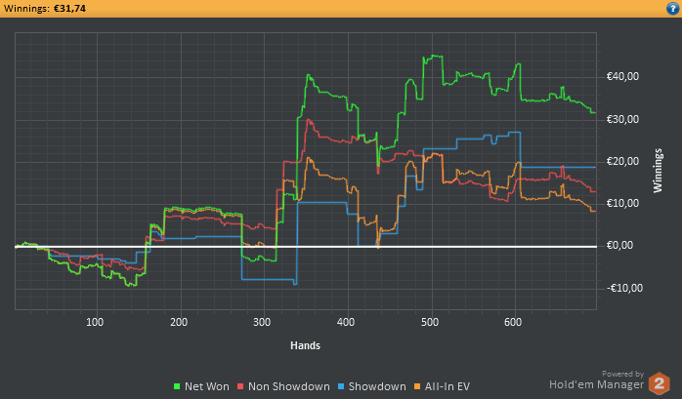Click the €40,00 y-axis label
The width and height of the screenshot is (682, 399).
coord(622,77)
